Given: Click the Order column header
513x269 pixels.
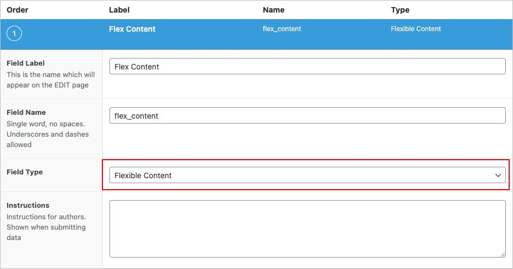Looking at the screenshot, I should tap(18, 10).
